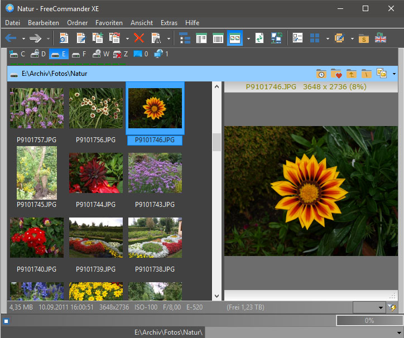Expand dropdown next to thumbnails view icon
Screen dimensions: 404x338
[248, 38]
